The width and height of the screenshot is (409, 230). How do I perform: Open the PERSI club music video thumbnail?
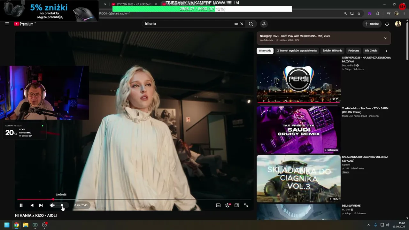click(x=298, y=80)
